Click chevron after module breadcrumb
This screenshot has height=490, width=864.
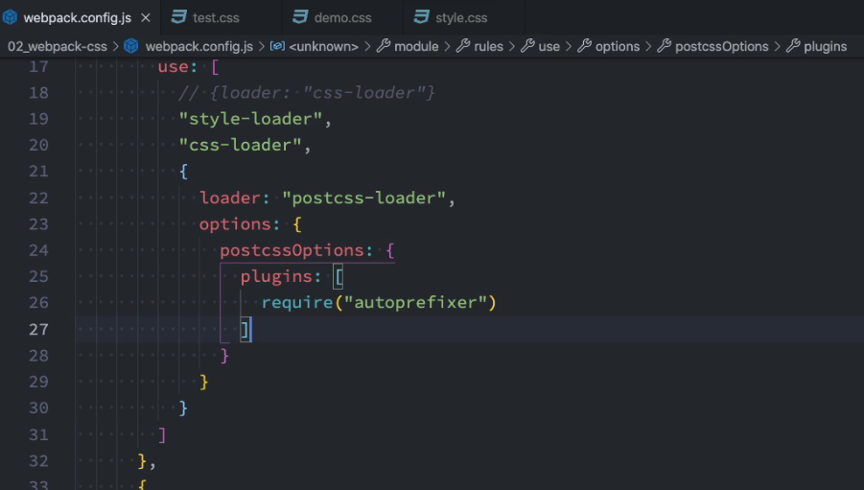point(447,46)
